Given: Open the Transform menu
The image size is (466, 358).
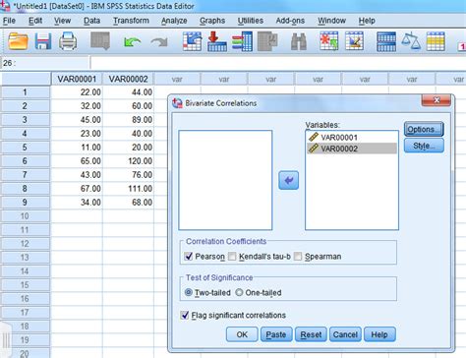Looking at the screenshot, I should click(x=131, y=21).
